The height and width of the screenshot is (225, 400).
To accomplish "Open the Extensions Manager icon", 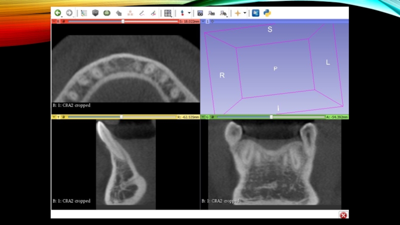I will pyautogui.click(x=255, y=13).
